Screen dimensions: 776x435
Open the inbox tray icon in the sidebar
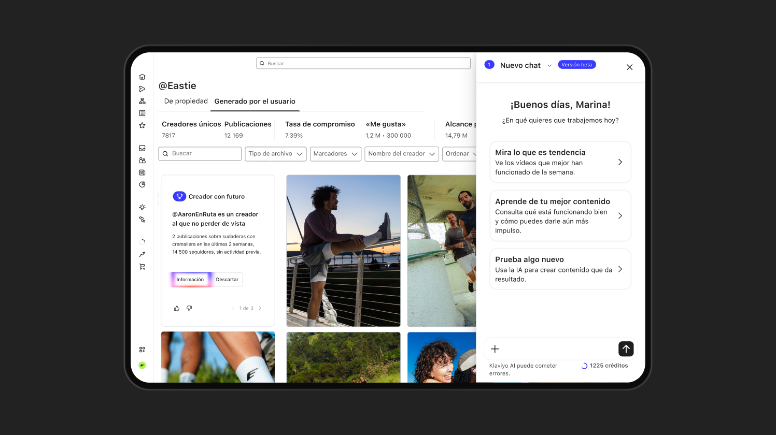142,148
